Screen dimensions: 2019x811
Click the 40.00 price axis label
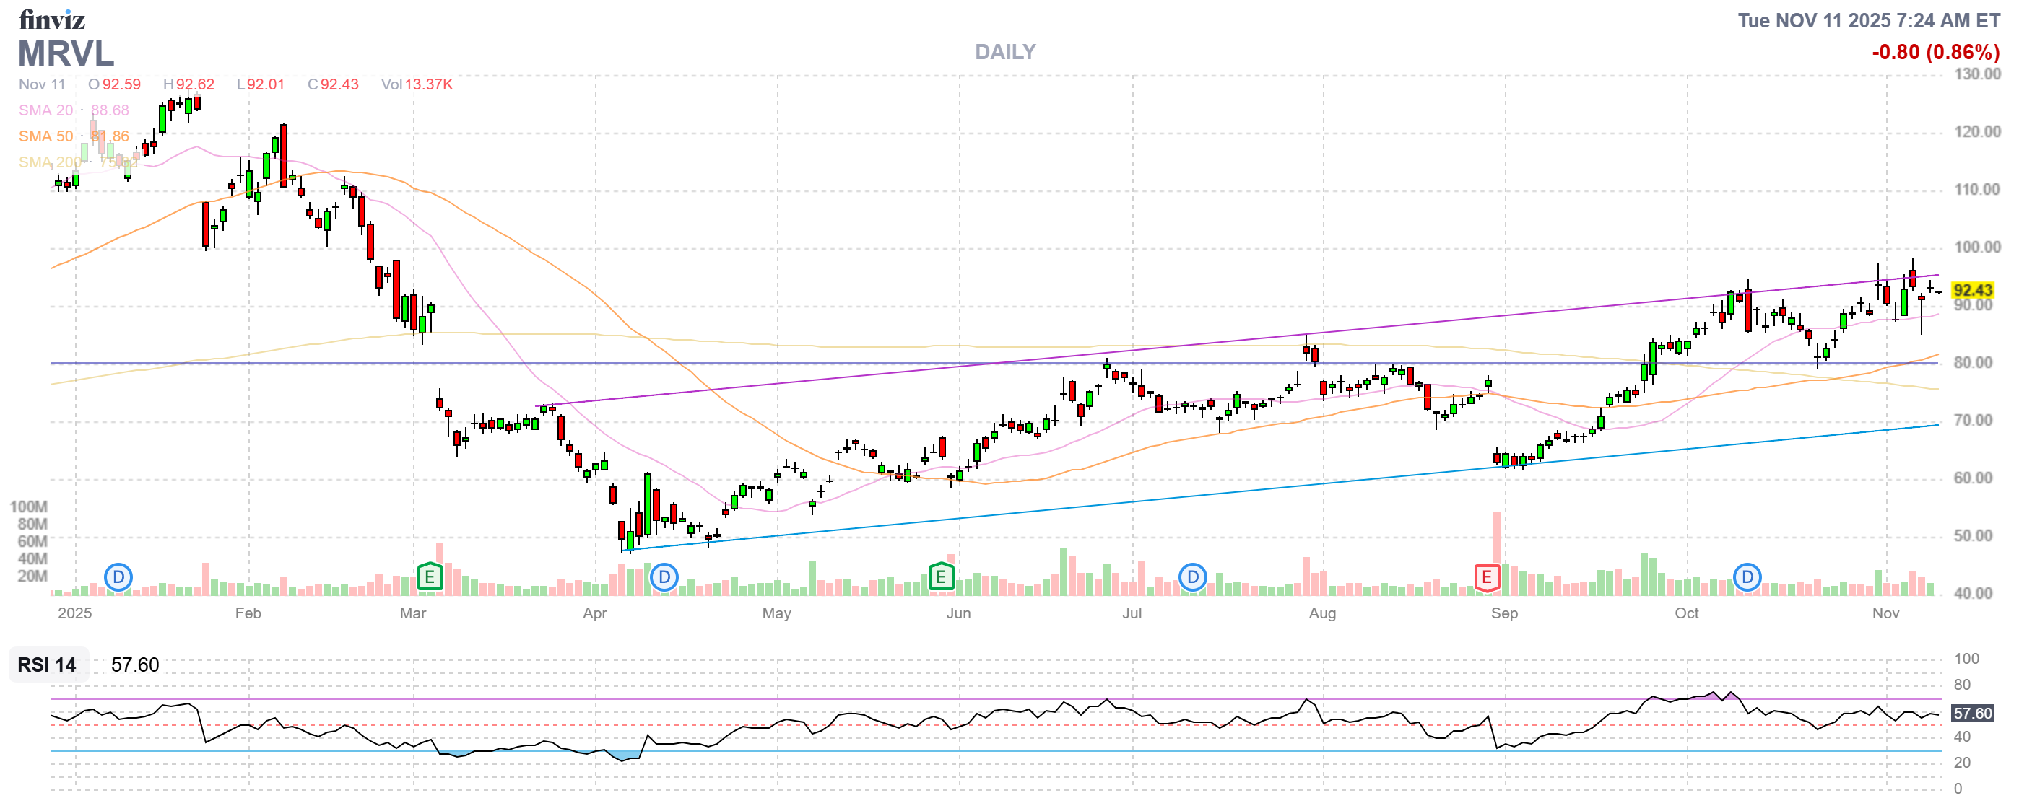[1974, 593]
